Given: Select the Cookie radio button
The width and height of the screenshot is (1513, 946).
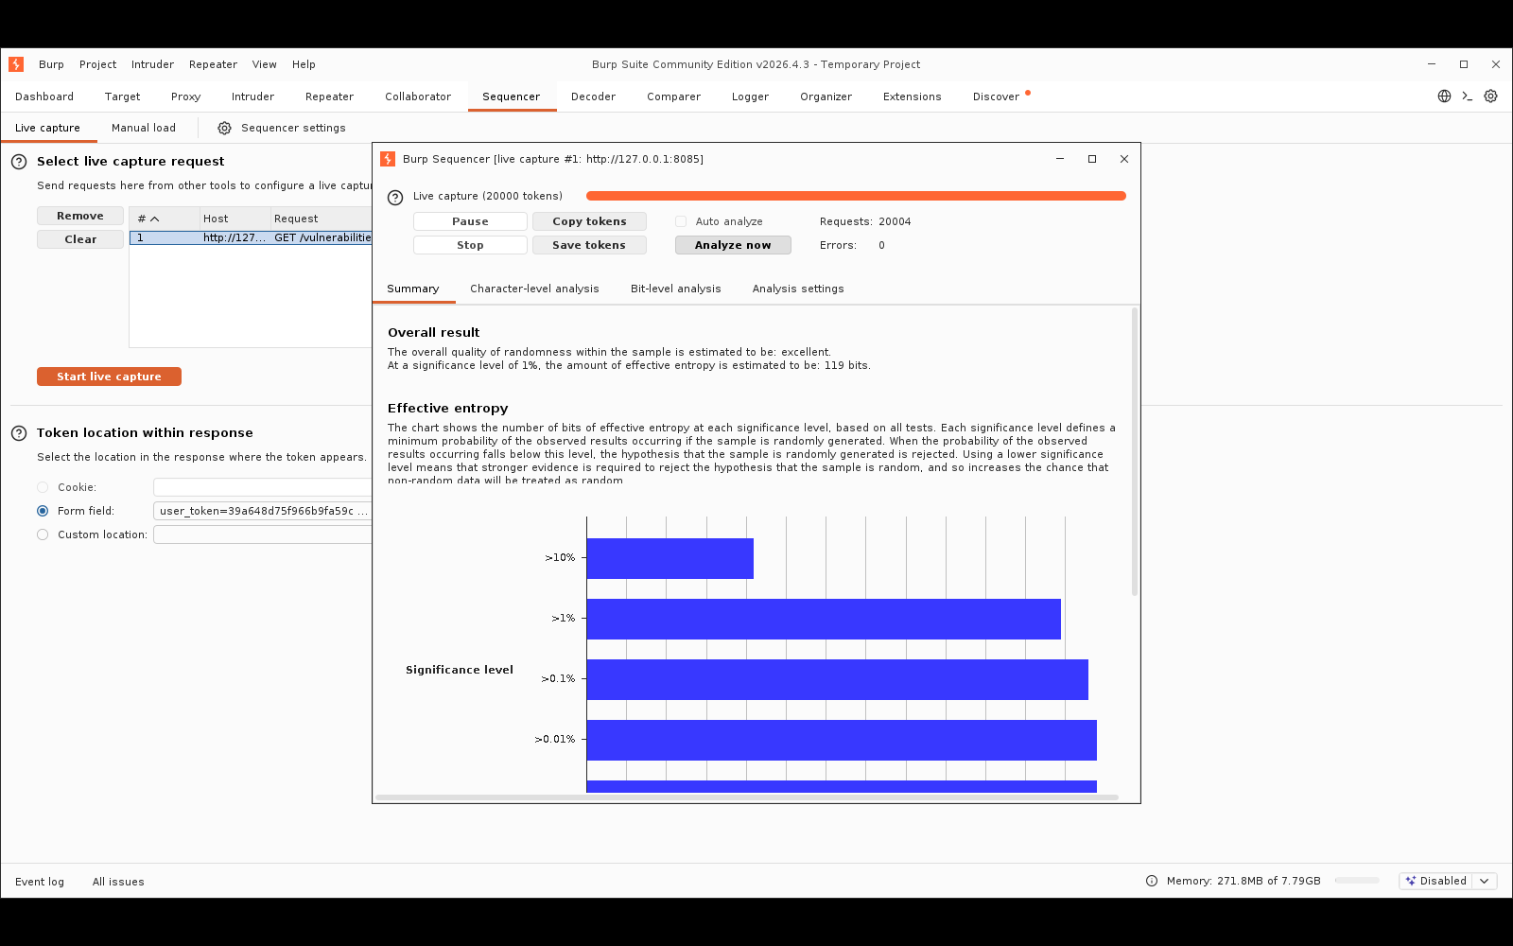Looking at the screenshot, I should [43, 487].
